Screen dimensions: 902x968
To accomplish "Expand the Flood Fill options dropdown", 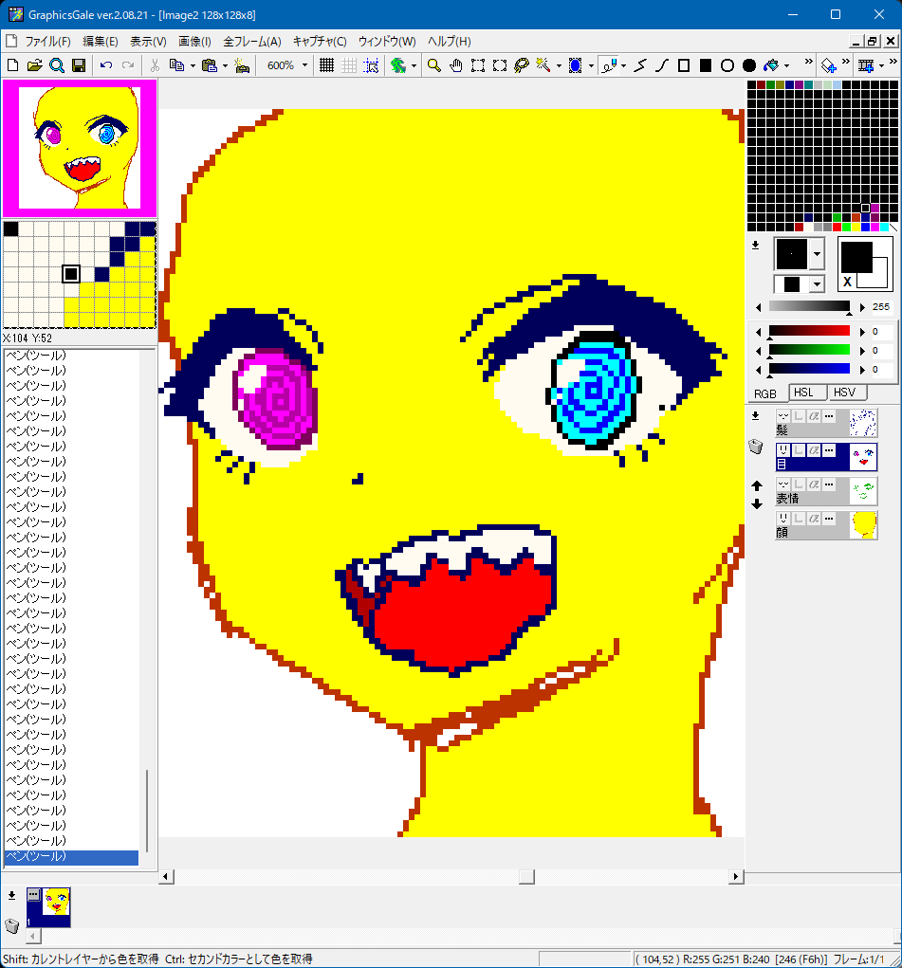I will click(786, 64).
